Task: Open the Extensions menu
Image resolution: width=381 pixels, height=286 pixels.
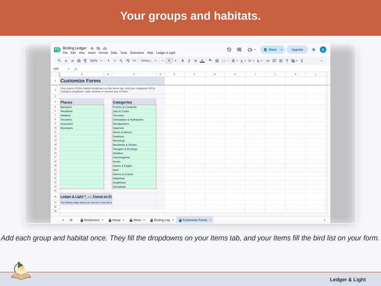Action: [x=137, y=53]
